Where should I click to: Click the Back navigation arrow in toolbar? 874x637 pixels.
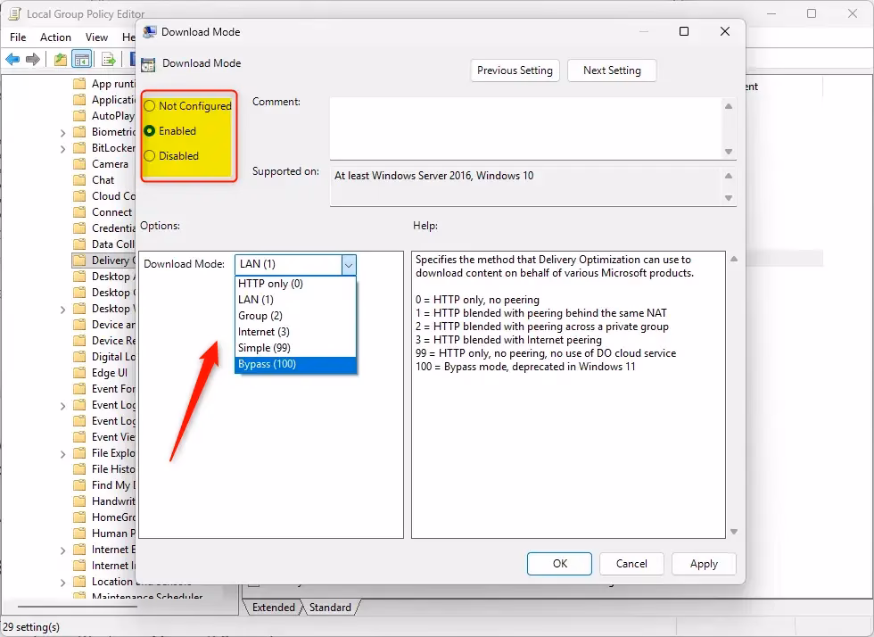(x=12, y=59)
